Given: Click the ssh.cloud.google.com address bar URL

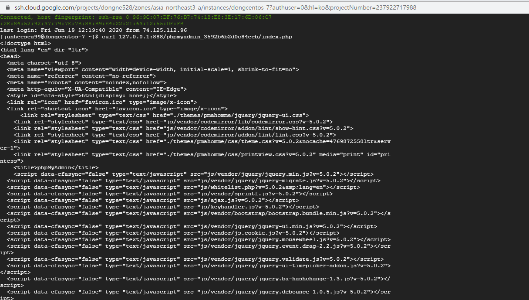Looking at the screenshot, I should [215, 7].
